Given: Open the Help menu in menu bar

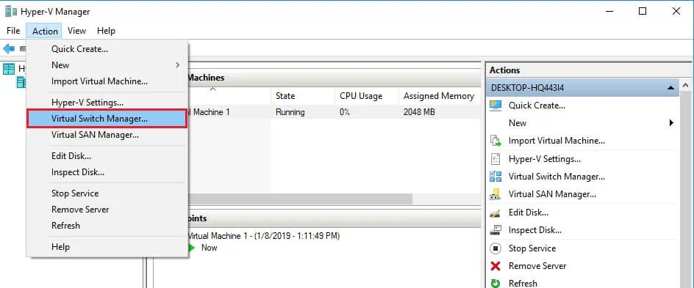Looking at the screenshot, I should [106, 31].
